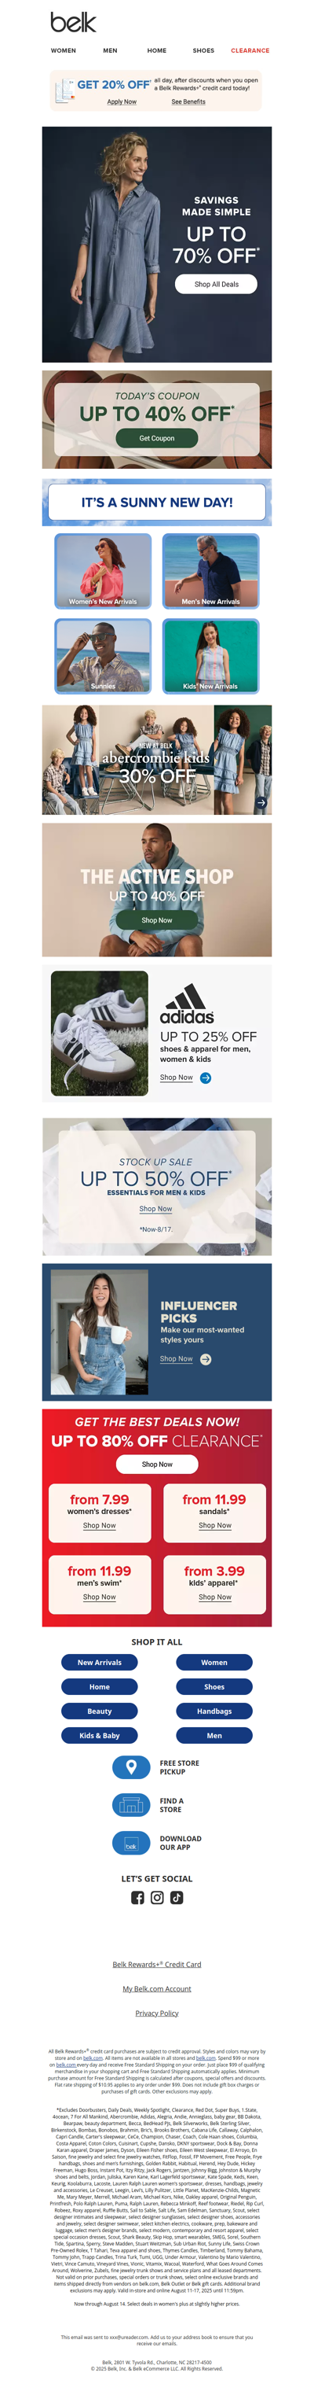Click the adidas Shop Now arrow icon

pyautogui.click(x=206, y=1078)
